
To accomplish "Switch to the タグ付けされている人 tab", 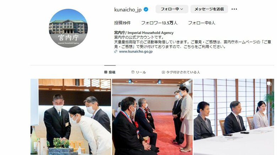I will click(x=181, y=72).
